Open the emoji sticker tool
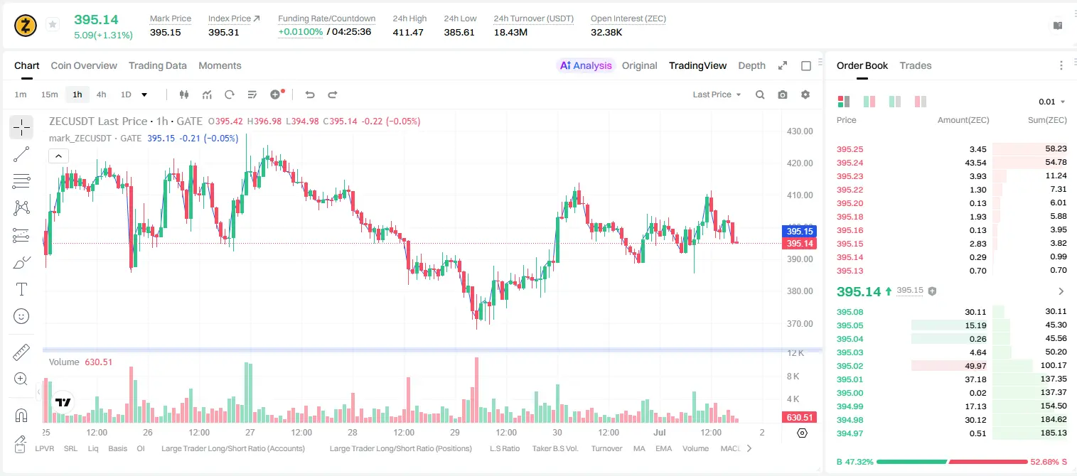 tap(21, 316)
